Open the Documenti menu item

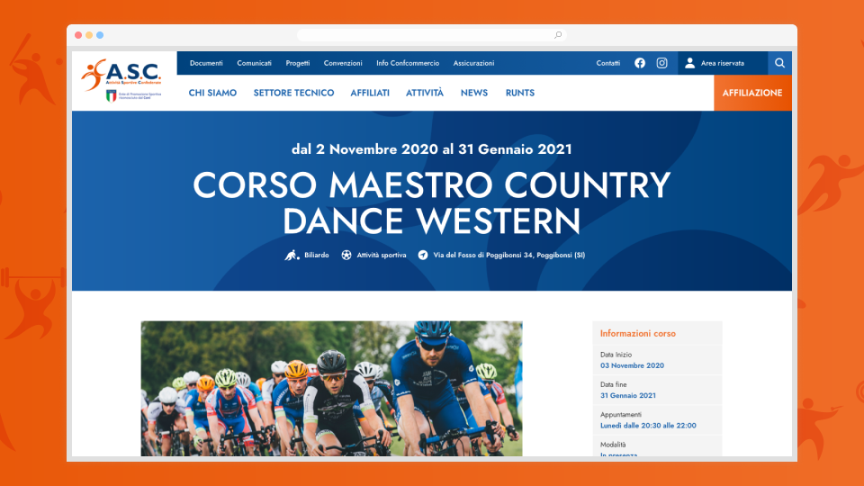coord(206,63)
